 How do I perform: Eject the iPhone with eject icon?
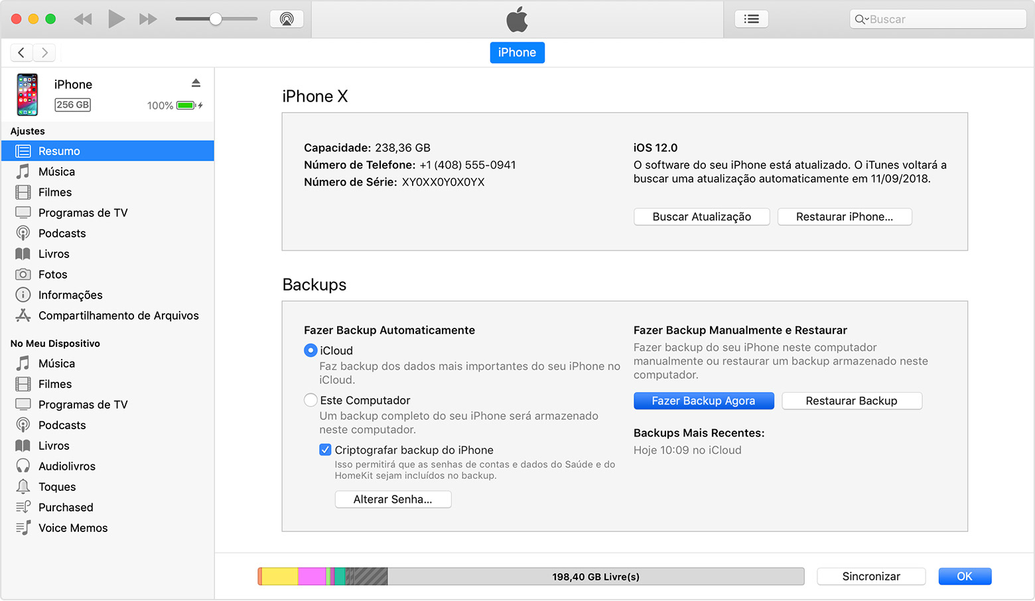(196, 83)
